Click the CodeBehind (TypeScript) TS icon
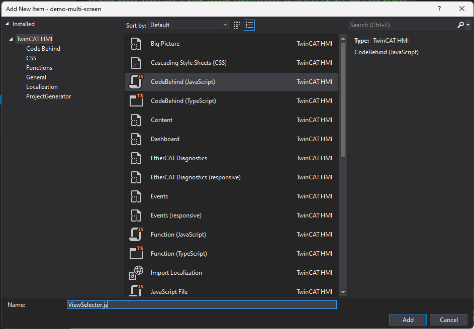The height and width of the screenshot is (329, 474). 136,100
